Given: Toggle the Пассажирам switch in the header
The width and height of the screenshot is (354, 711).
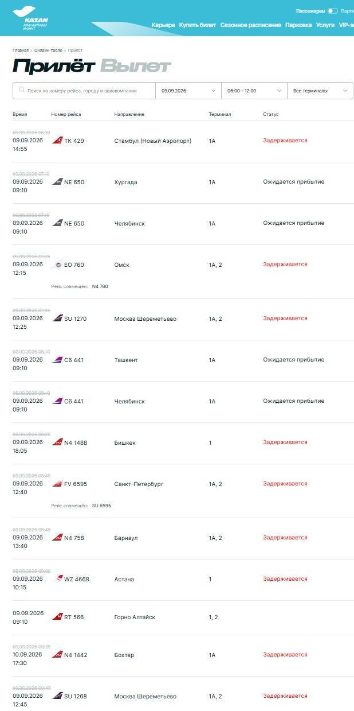Looking at the screenshot, I should pyautogui.click(x=333, y=11).
